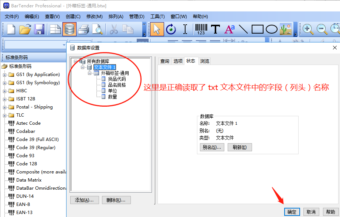Click the 添加(A)... button
340x217 pixels.
[x=84, y=200]
